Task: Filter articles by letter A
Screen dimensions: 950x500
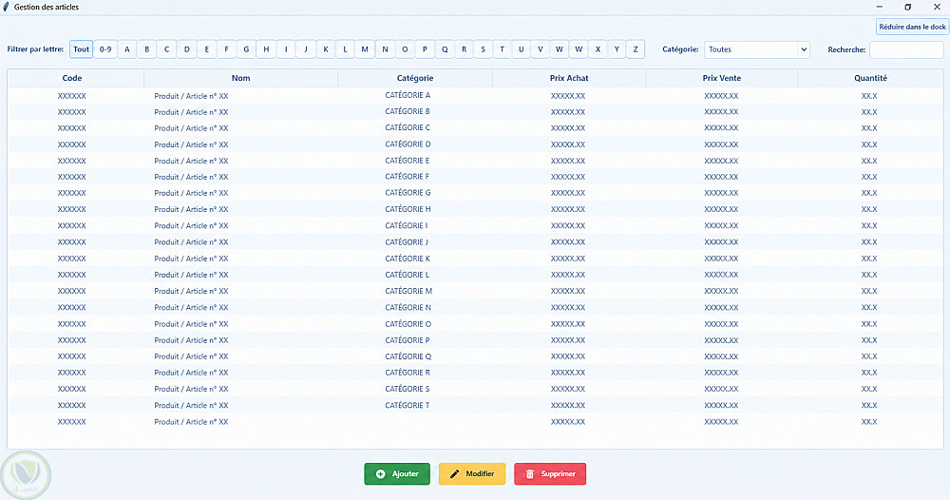Action: (x=126, y=49)
